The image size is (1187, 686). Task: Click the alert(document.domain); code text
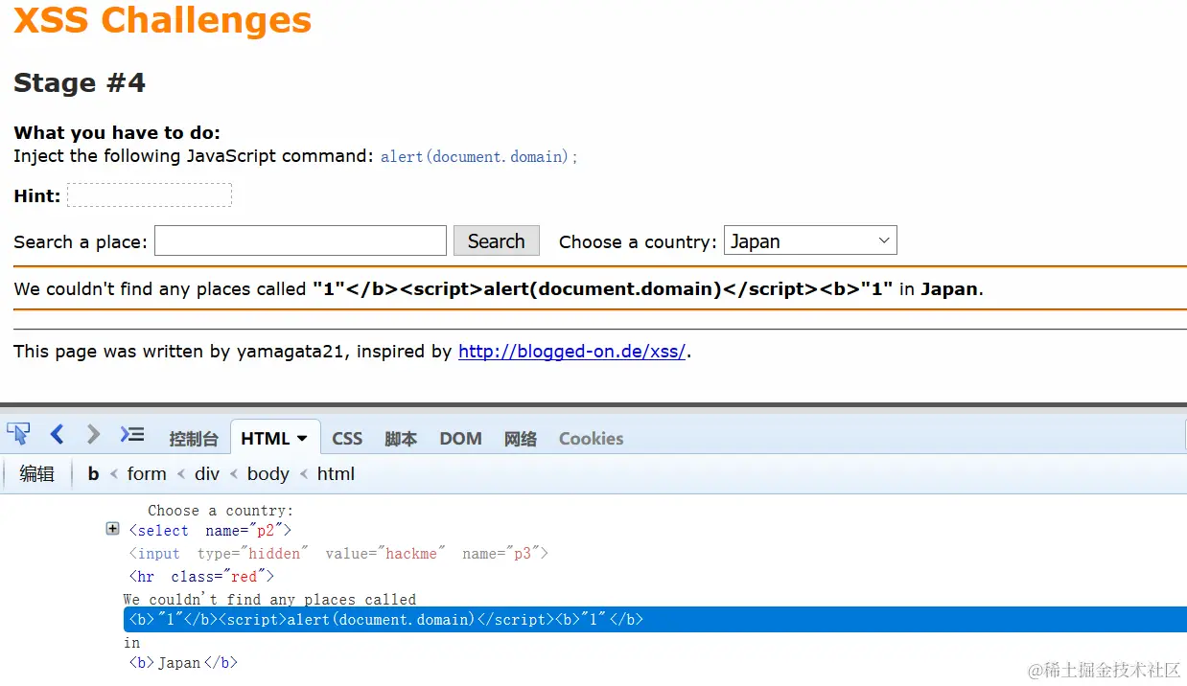[x=479, y=156]
